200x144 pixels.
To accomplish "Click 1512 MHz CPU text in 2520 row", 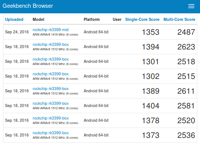I will (x=55, y=123).
